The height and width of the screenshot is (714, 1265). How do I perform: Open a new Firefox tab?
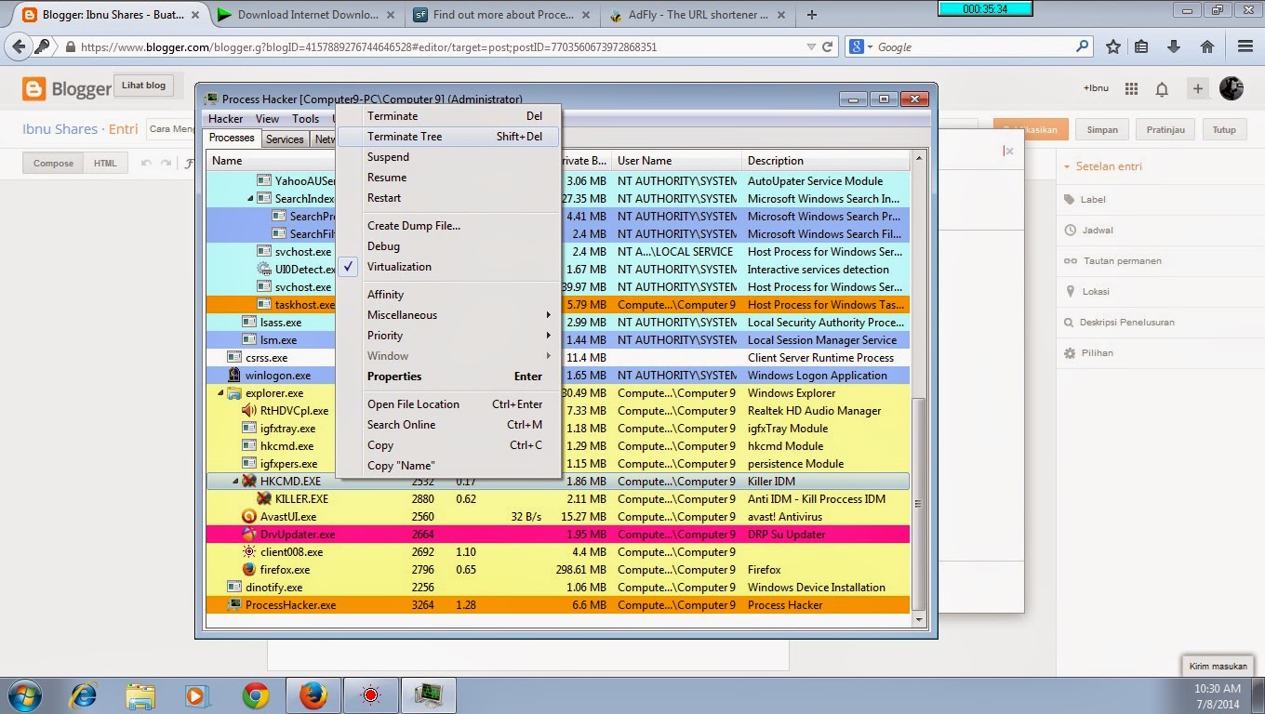812,15
